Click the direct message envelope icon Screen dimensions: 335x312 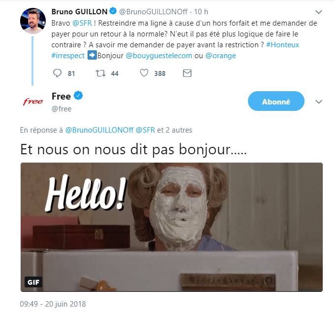point(187,73)
